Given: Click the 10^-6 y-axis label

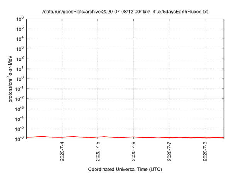Looking at the screenshot, I should pos(19,139).
